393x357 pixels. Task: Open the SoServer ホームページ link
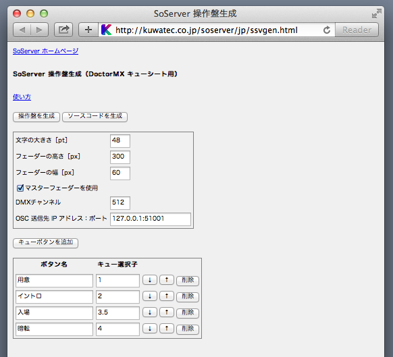[x=45, y=51]
